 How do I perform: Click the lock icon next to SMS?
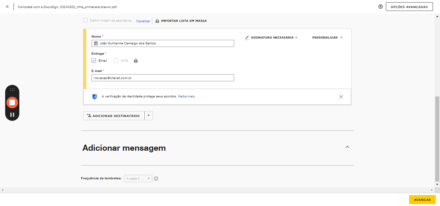[136, 60]
